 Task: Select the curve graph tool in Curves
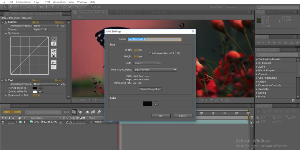click(x=54, y=39)
